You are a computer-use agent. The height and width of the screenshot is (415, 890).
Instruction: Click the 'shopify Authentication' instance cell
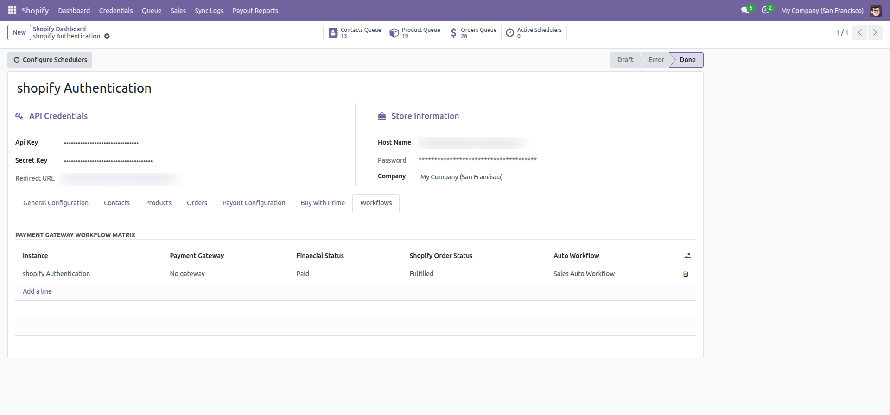[x=90, y=274]
